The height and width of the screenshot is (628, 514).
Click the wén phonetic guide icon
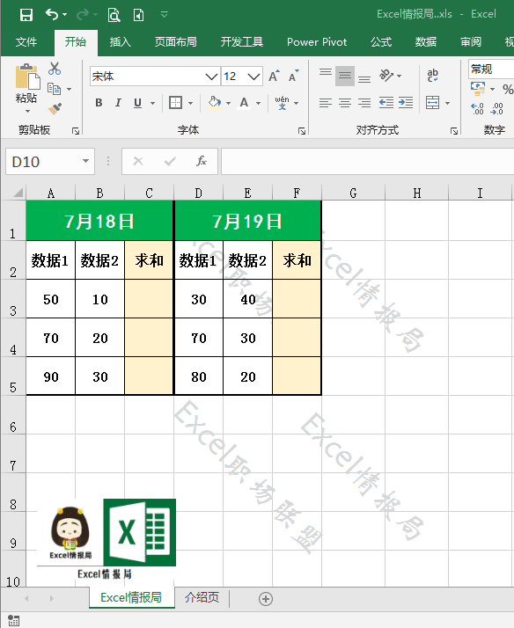282,103
